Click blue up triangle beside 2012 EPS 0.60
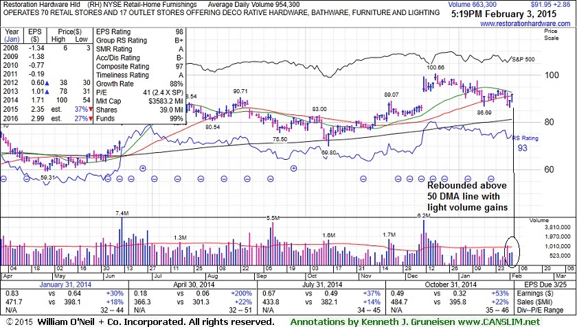This screenshot has height=327, width=577. (x=47, y=83)
